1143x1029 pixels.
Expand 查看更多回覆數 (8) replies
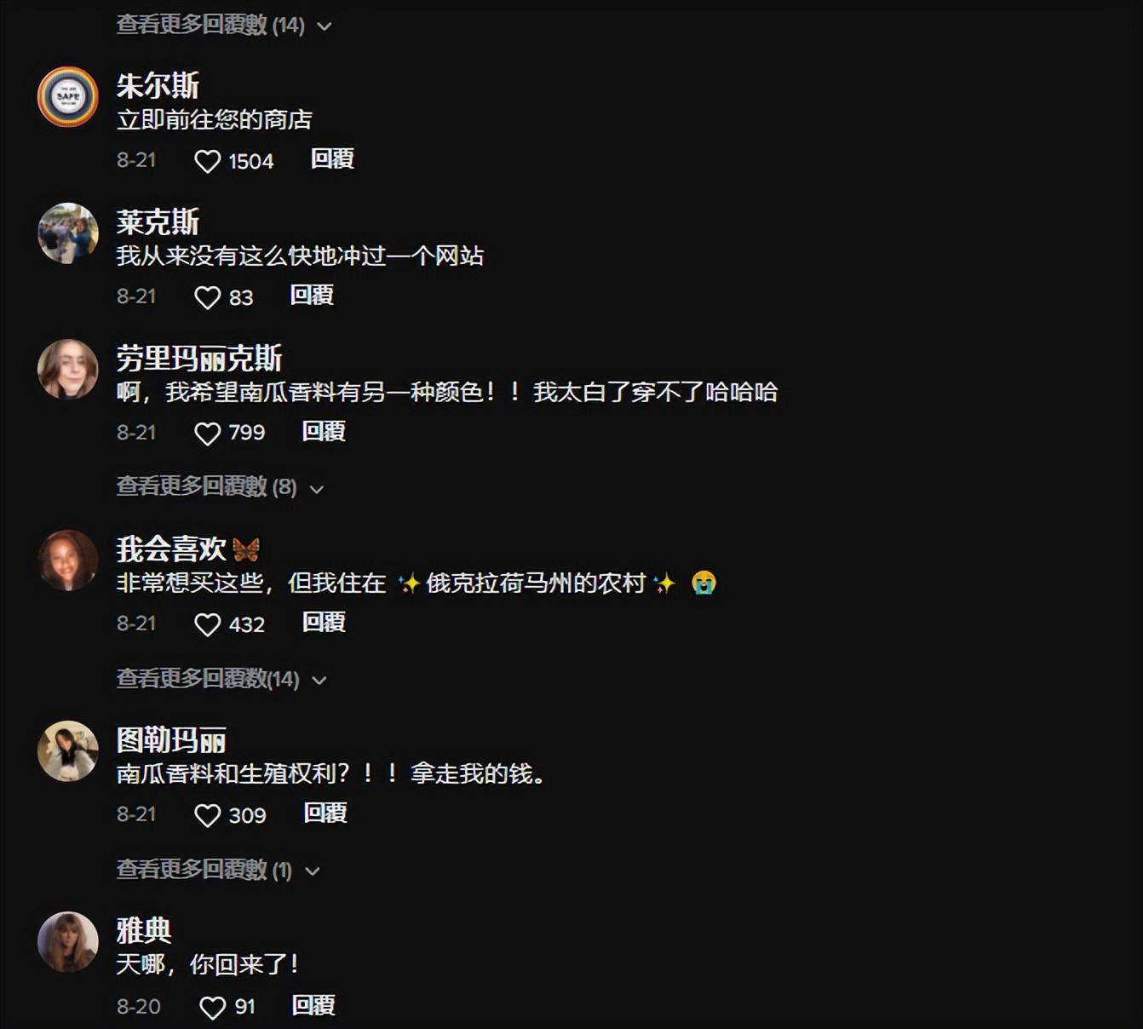pyautogui.click(x=221, y=487)
